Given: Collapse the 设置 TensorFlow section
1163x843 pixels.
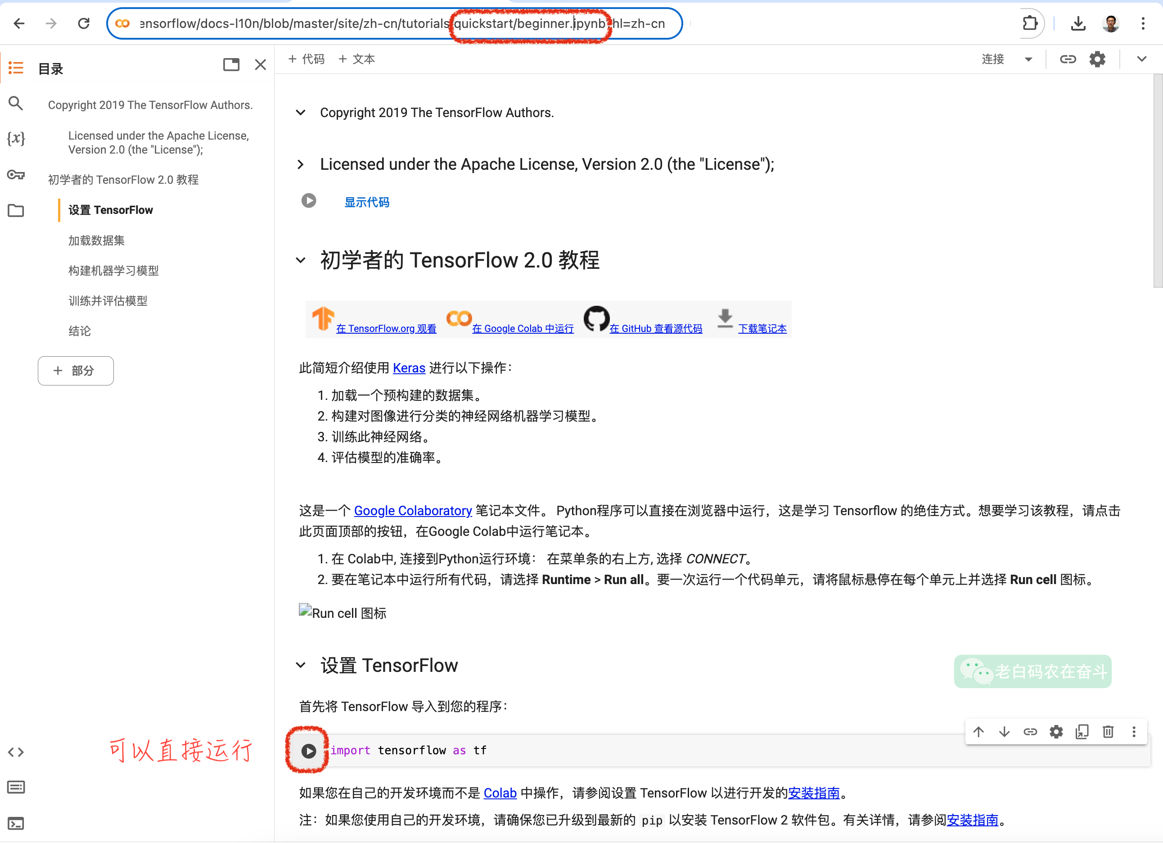Looking at the screenshot, I should (x=301, y=666).
